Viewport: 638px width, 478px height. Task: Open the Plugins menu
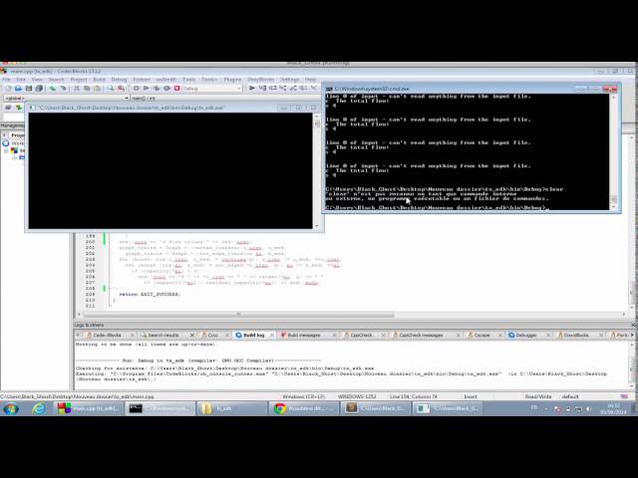[232, 80]
